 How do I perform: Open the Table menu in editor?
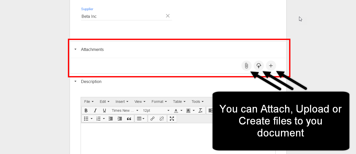pos(179,102)
